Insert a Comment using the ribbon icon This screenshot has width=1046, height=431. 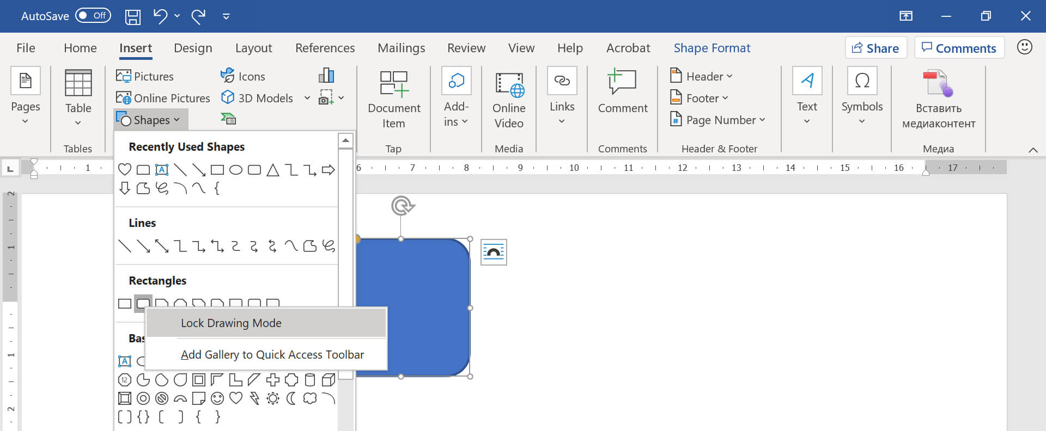[x=622, y=91]
